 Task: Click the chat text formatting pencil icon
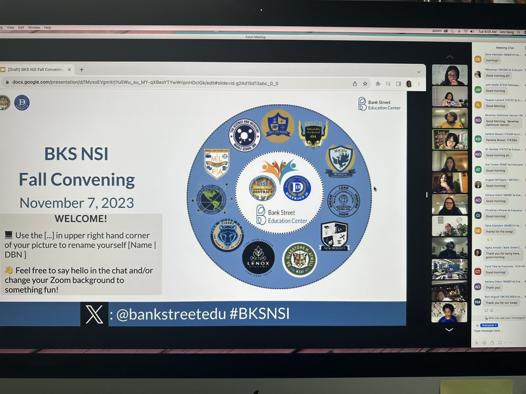476,343
